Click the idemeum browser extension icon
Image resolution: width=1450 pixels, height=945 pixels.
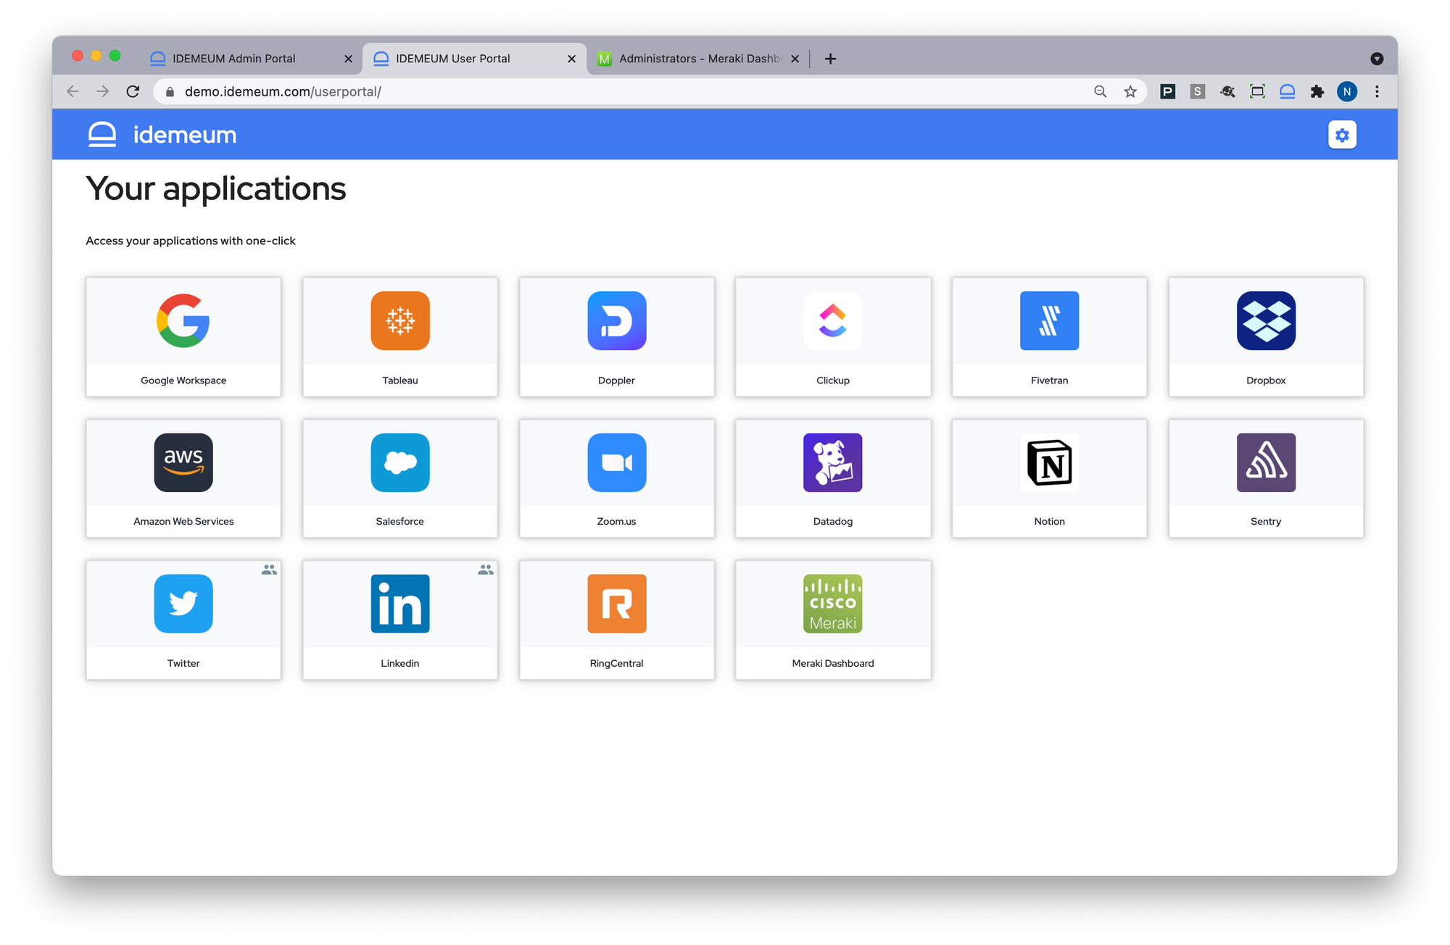point(1287,91)
